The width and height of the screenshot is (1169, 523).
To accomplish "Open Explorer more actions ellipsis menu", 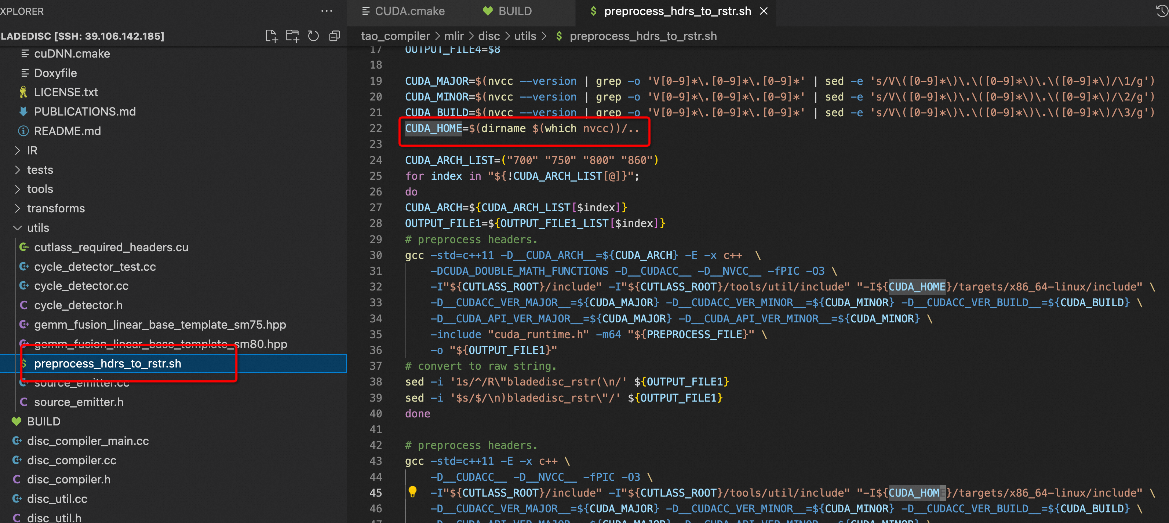I will [326, 11].
